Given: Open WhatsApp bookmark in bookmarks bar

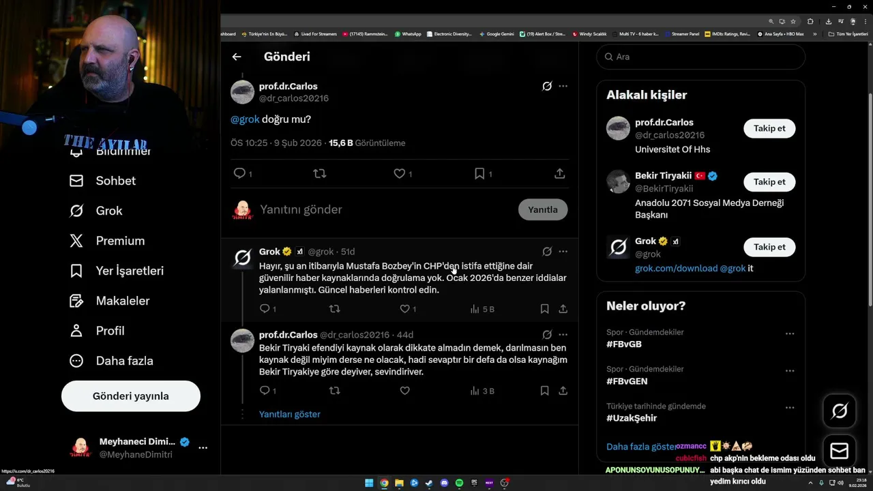Looking at the screenshot, I should (408, 34).
